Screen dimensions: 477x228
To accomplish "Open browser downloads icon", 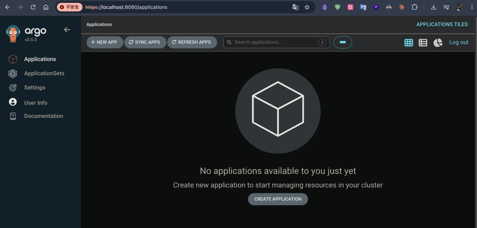I will [434, 7].
